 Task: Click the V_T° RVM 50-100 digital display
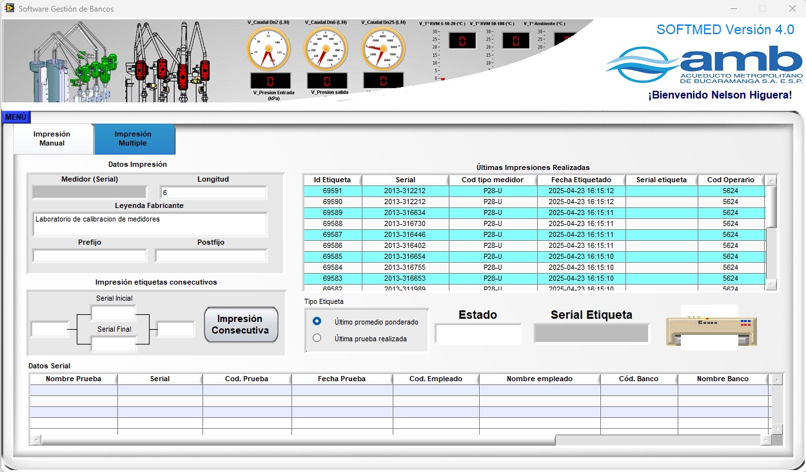(x=516, y=41)
